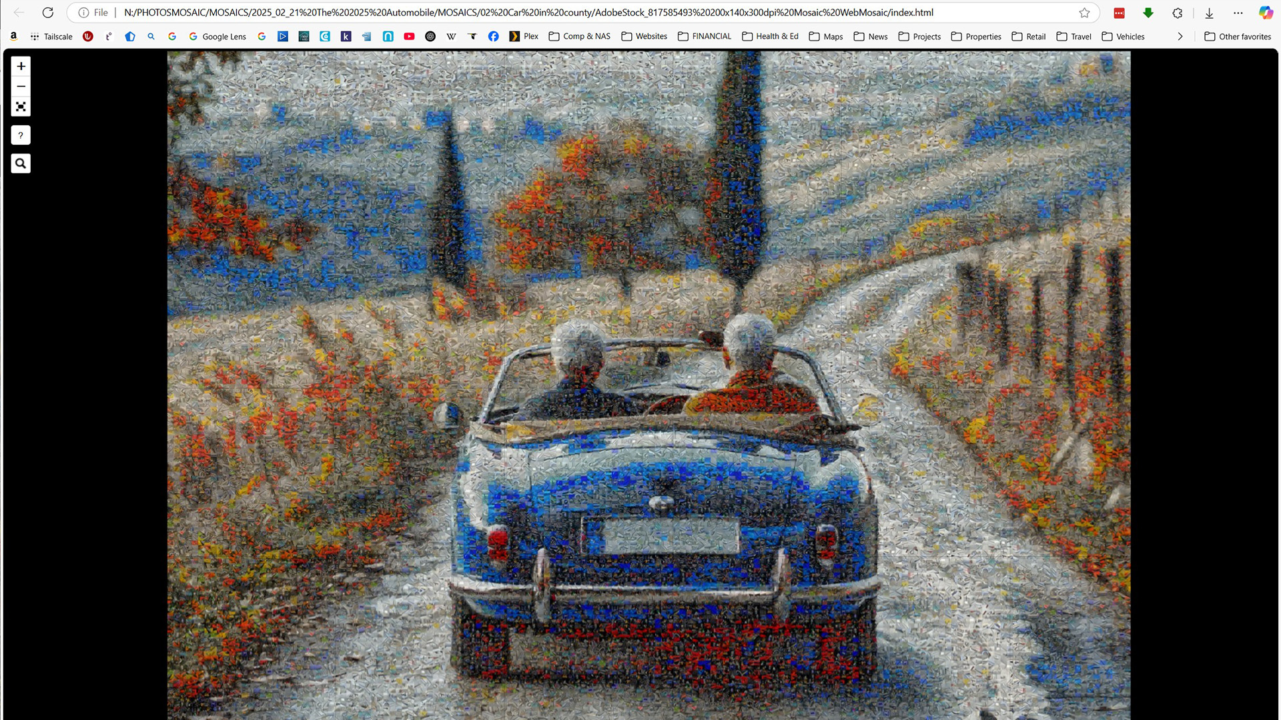Open the Google Lens bookmark
This screenshot has width=1281, height=720.
coord(218,36)
